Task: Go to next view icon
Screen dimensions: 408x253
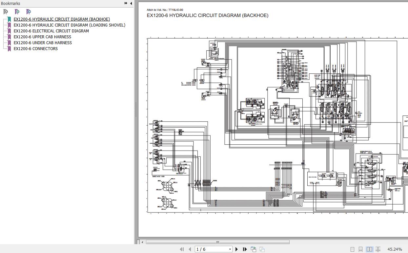Action: (x=262, y=249)
